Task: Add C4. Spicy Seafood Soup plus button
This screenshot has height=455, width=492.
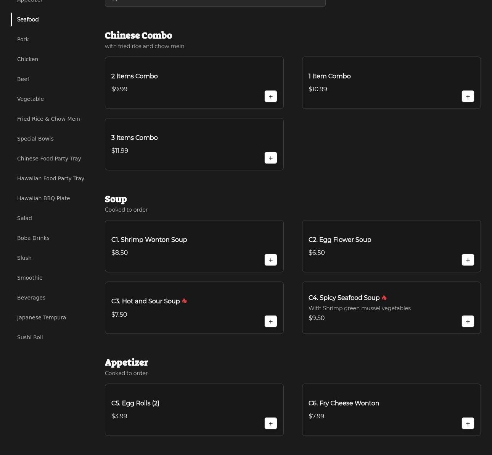Action: point(468,321)
